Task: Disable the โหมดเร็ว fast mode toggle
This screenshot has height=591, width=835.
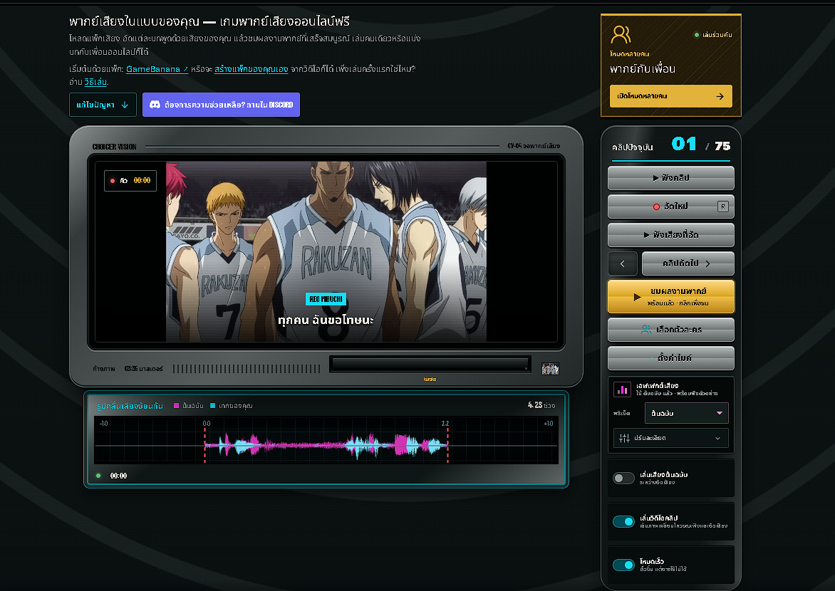Action: pos(623,565)
